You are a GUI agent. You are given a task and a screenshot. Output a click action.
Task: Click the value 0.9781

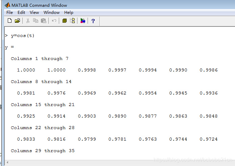[x=117, y=139]
